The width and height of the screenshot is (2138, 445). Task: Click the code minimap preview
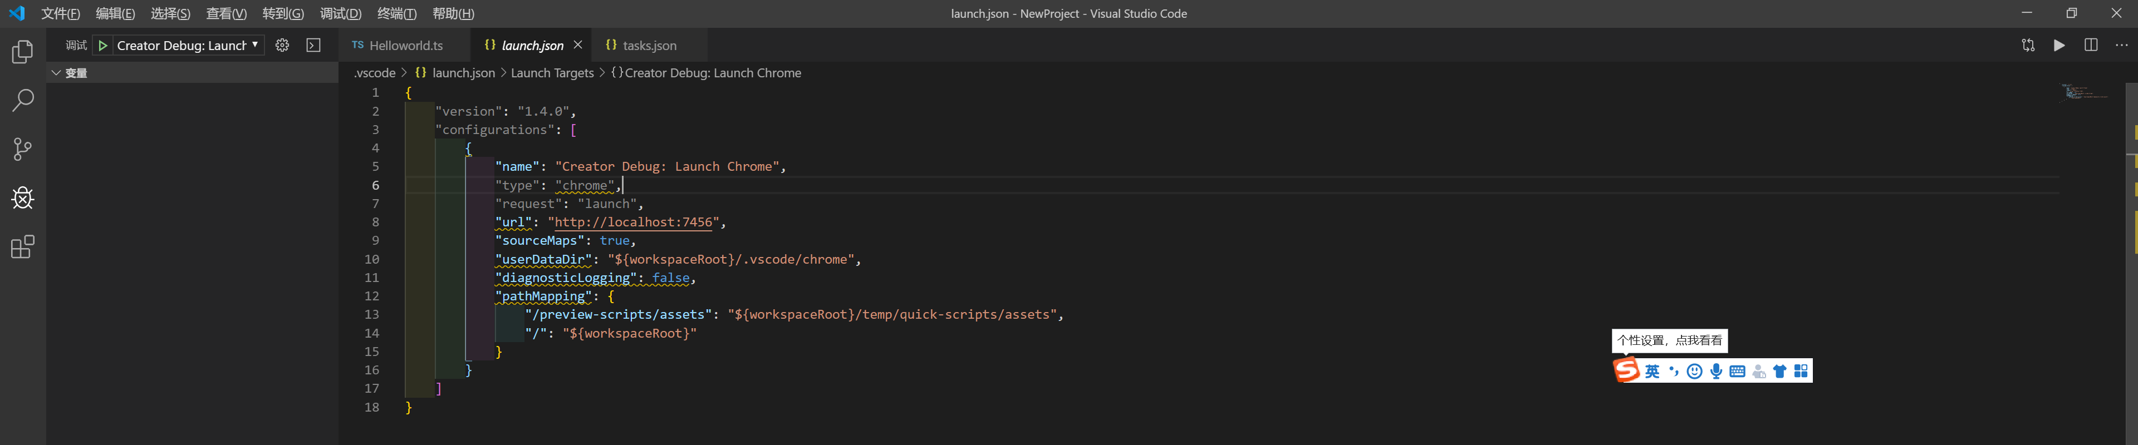(x=2083, y=92)
